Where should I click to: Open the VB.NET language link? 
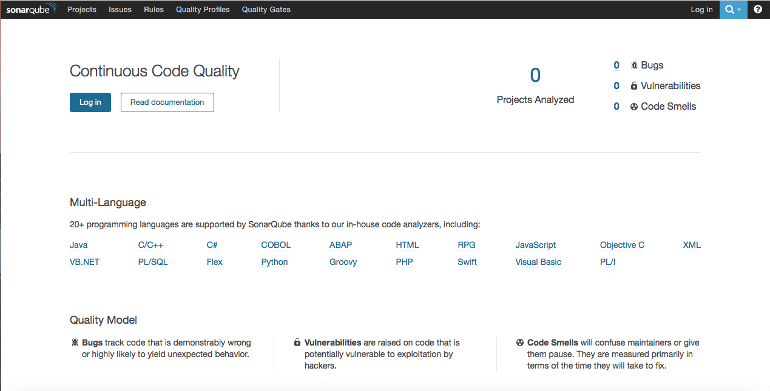tap(85, 262)
